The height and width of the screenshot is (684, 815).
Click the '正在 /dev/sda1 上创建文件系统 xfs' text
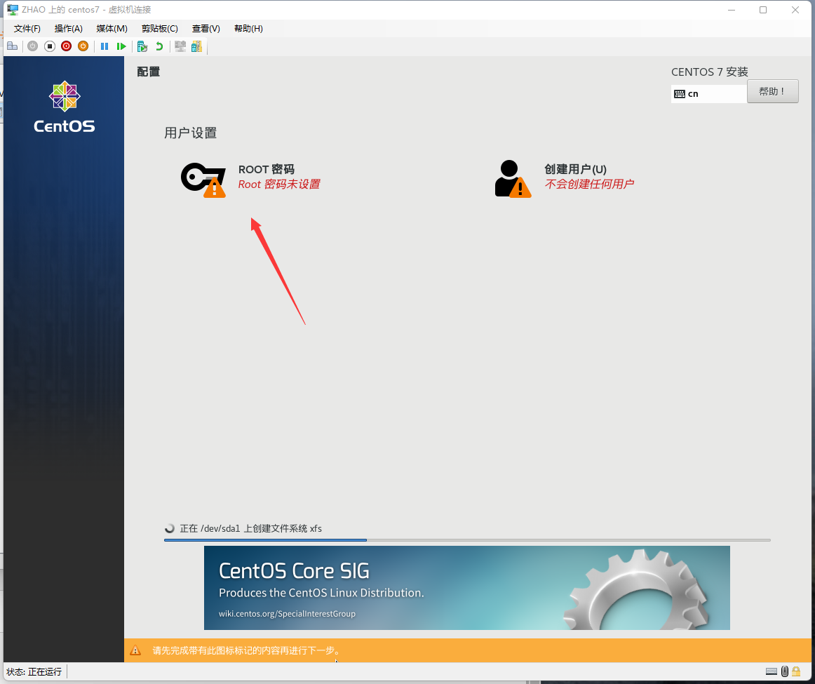[x=250, y=528]
